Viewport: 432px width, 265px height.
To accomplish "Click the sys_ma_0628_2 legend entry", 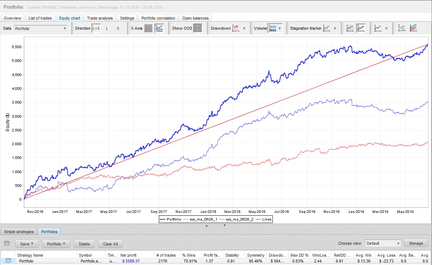I will 236,219.
